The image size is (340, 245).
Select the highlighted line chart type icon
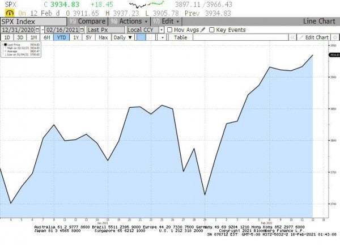click(x=141, y=37)
